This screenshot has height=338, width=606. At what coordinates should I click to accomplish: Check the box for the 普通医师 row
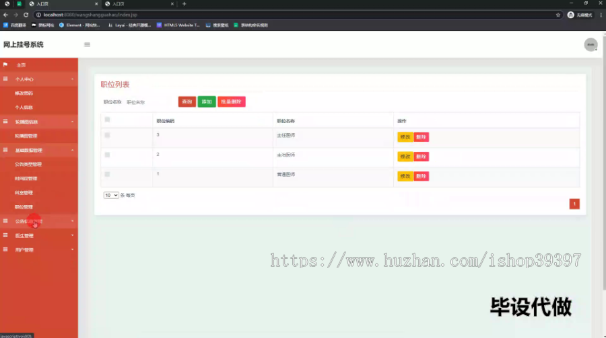(108, 175)
